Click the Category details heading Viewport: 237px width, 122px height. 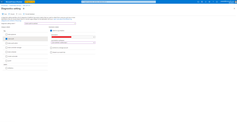(x=6, y=27)
